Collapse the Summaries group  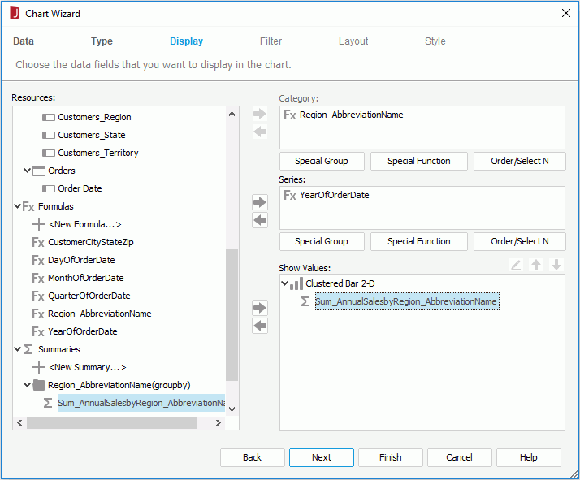[18, 349]
